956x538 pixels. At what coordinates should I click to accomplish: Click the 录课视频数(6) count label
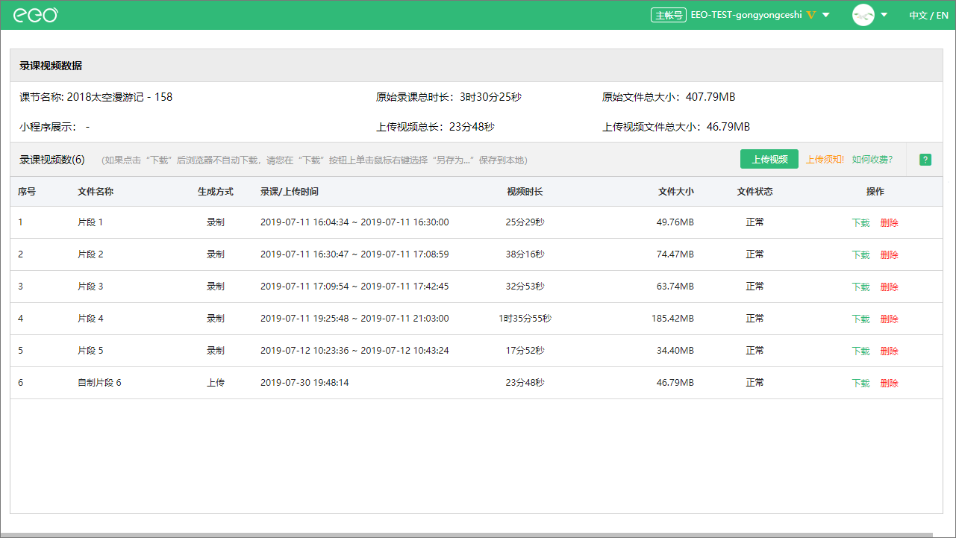(x=52, y=160)
